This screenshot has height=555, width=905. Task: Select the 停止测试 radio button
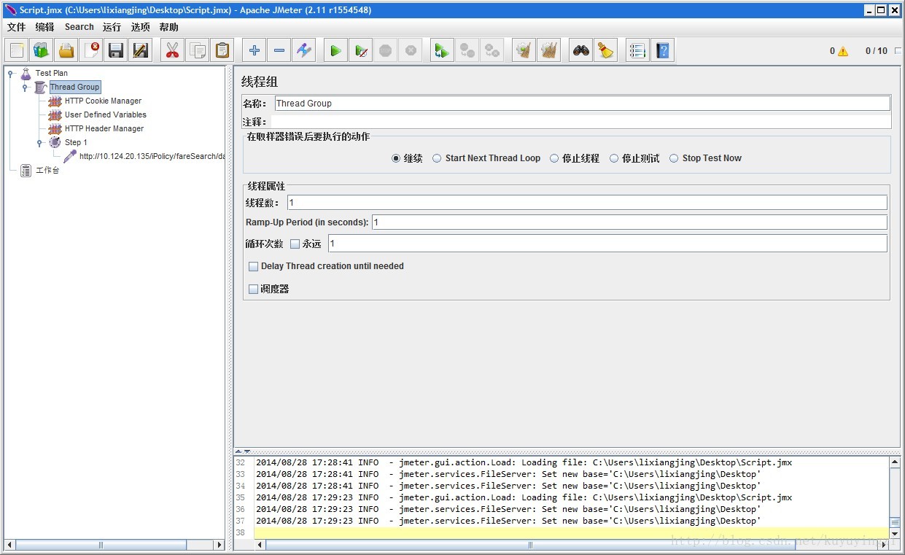click(x=614, y=158)
